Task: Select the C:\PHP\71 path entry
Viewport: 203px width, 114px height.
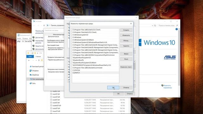Action: pyautogui.click(x=95, y=73)
